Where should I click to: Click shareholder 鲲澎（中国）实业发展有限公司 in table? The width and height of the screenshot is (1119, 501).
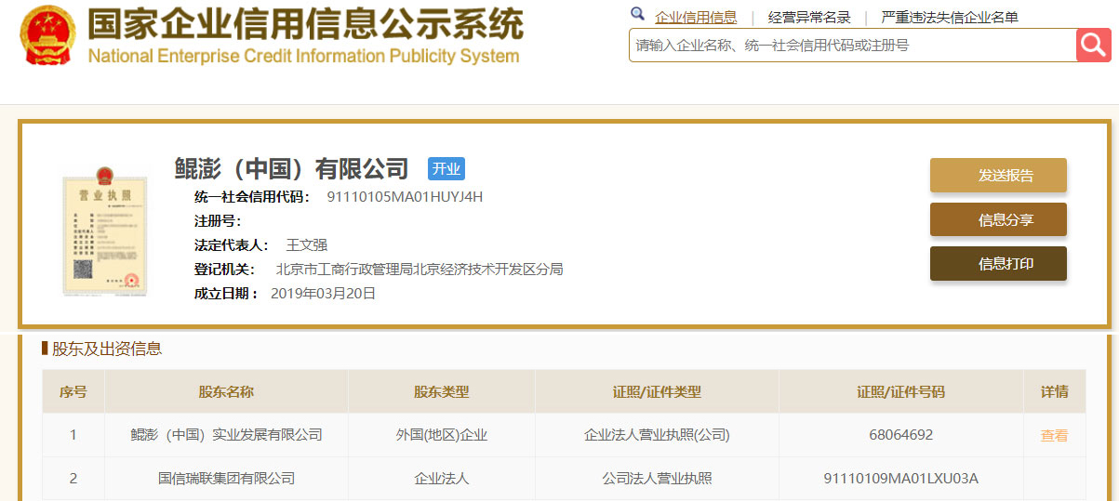click(226, 435)
